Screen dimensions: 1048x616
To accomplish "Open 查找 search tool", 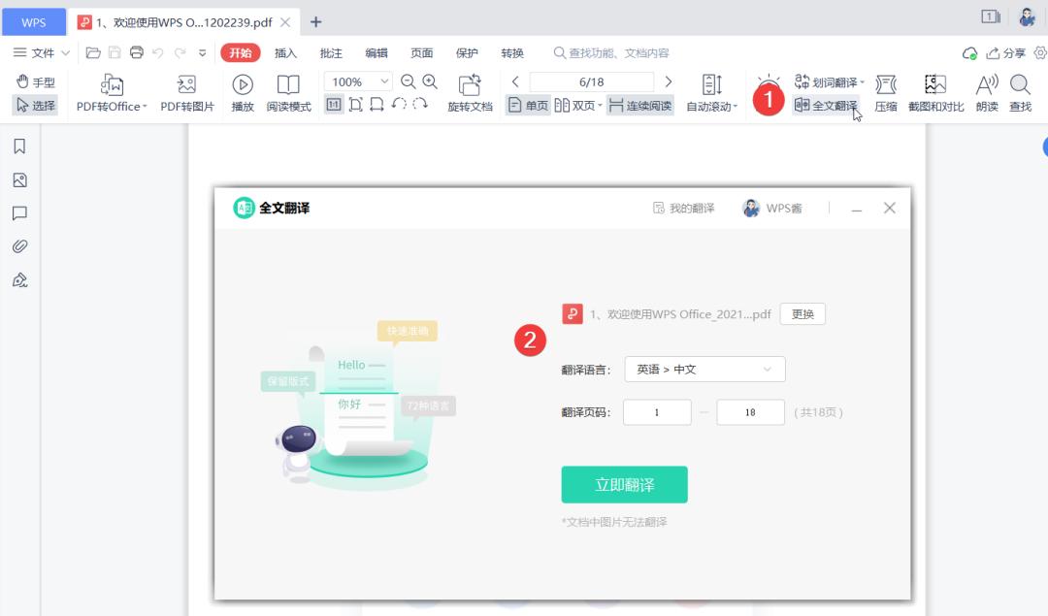I will pyautogui.click(x=1021, y=92).
